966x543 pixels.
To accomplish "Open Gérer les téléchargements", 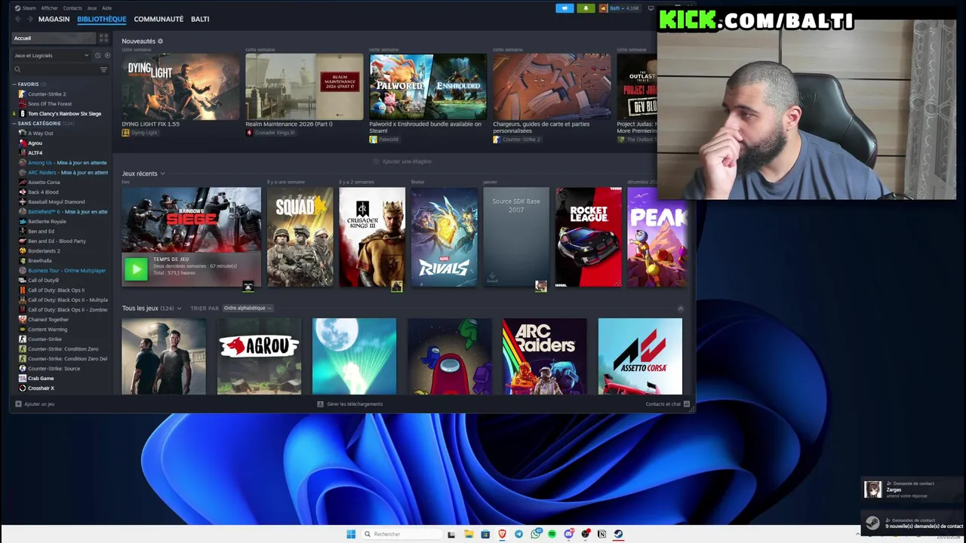I will click(x=350, y=404).
